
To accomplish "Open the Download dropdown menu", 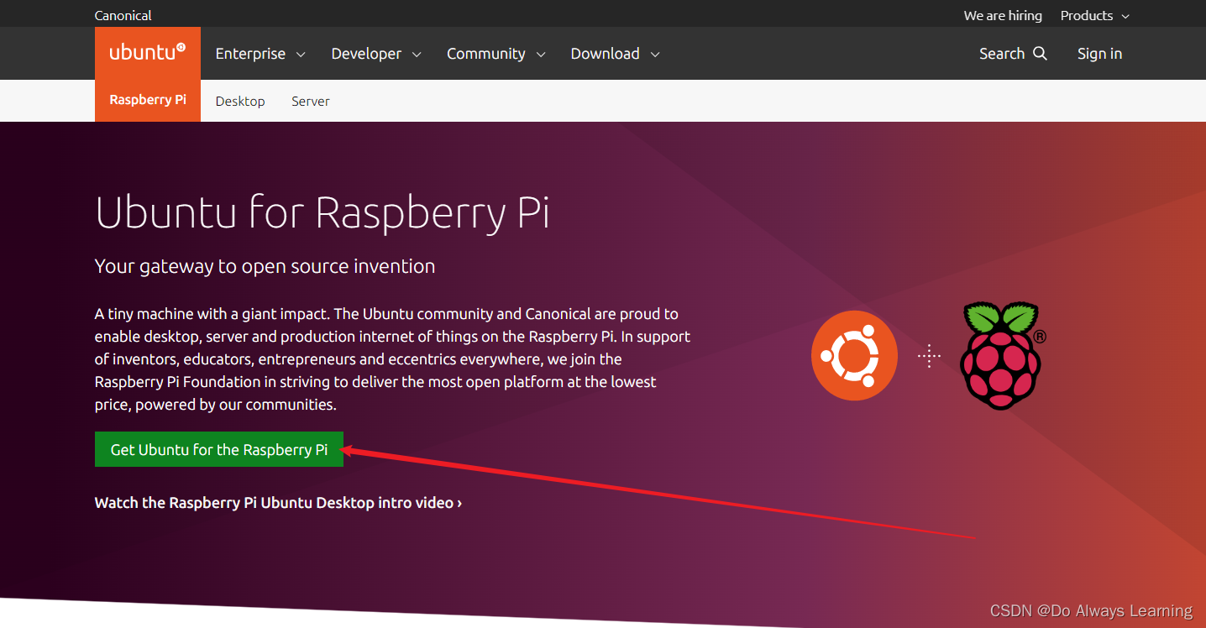I will (x=616, y=54).
